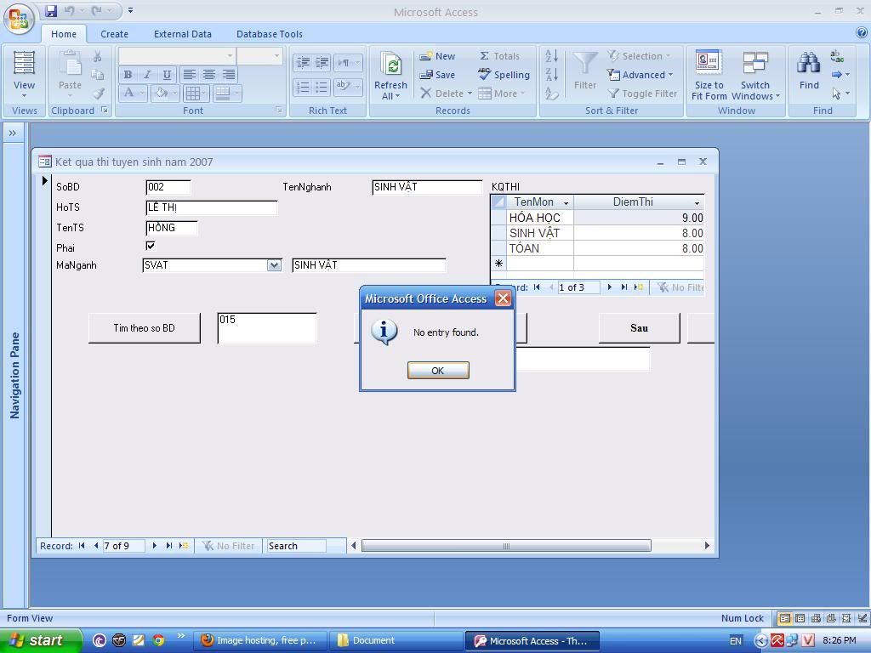
Task: Go to first record in main form navigator
Action: point(82,546)
